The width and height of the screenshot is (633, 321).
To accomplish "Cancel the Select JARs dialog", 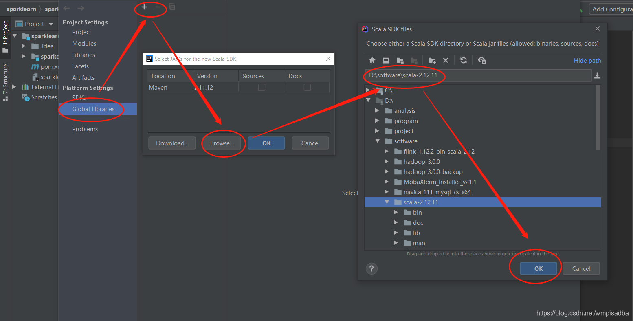I will 310,143.
